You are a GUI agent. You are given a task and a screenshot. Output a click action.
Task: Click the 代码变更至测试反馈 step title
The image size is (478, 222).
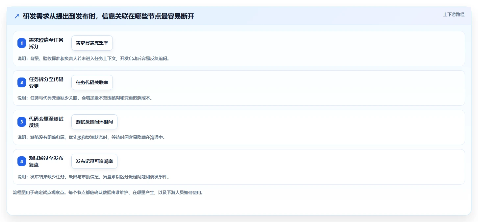coord(46,122)
